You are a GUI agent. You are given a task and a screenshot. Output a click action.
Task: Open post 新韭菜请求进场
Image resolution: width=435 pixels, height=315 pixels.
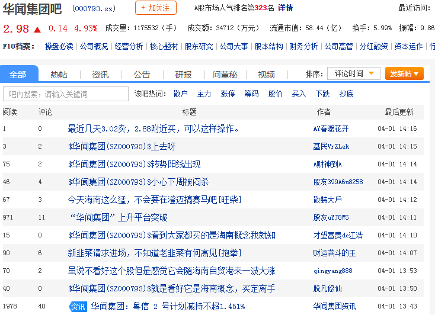[155, 253]
